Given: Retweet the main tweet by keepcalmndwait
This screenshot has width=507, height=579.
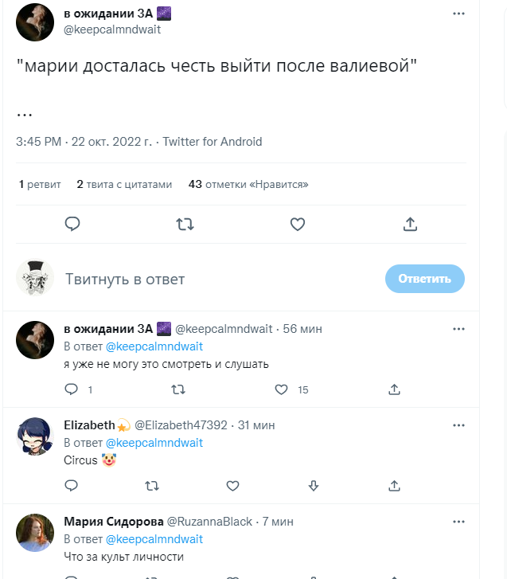Looking at the screenshot, I should [x=185, y=225].
